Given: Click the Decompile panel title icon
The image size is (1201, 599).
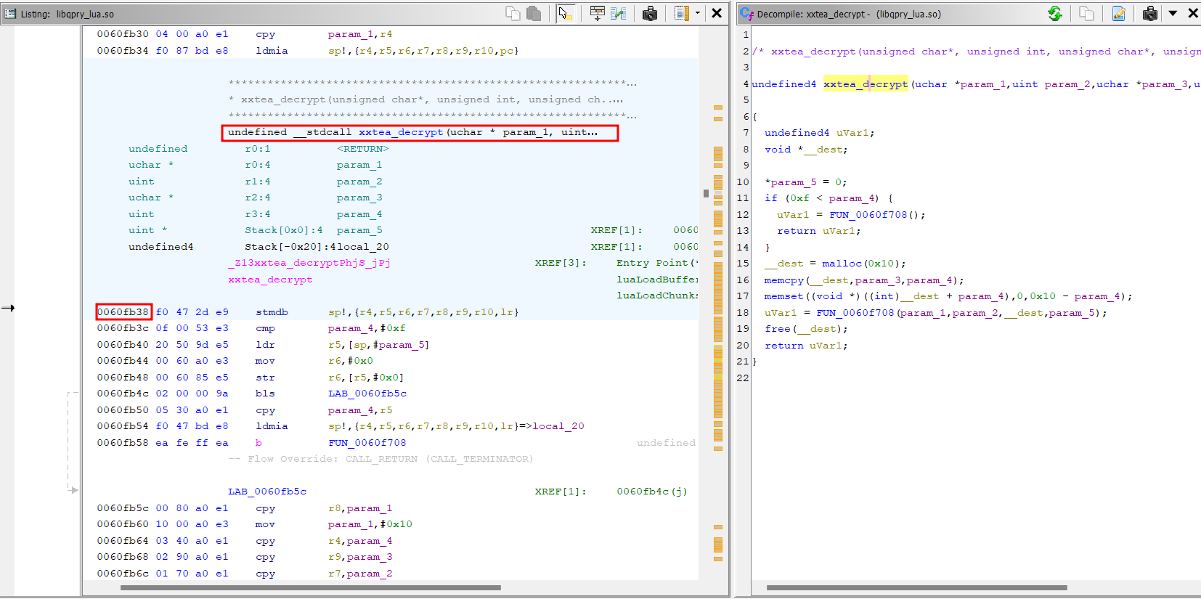Looking at the screenshot, I should pos(746,14).
